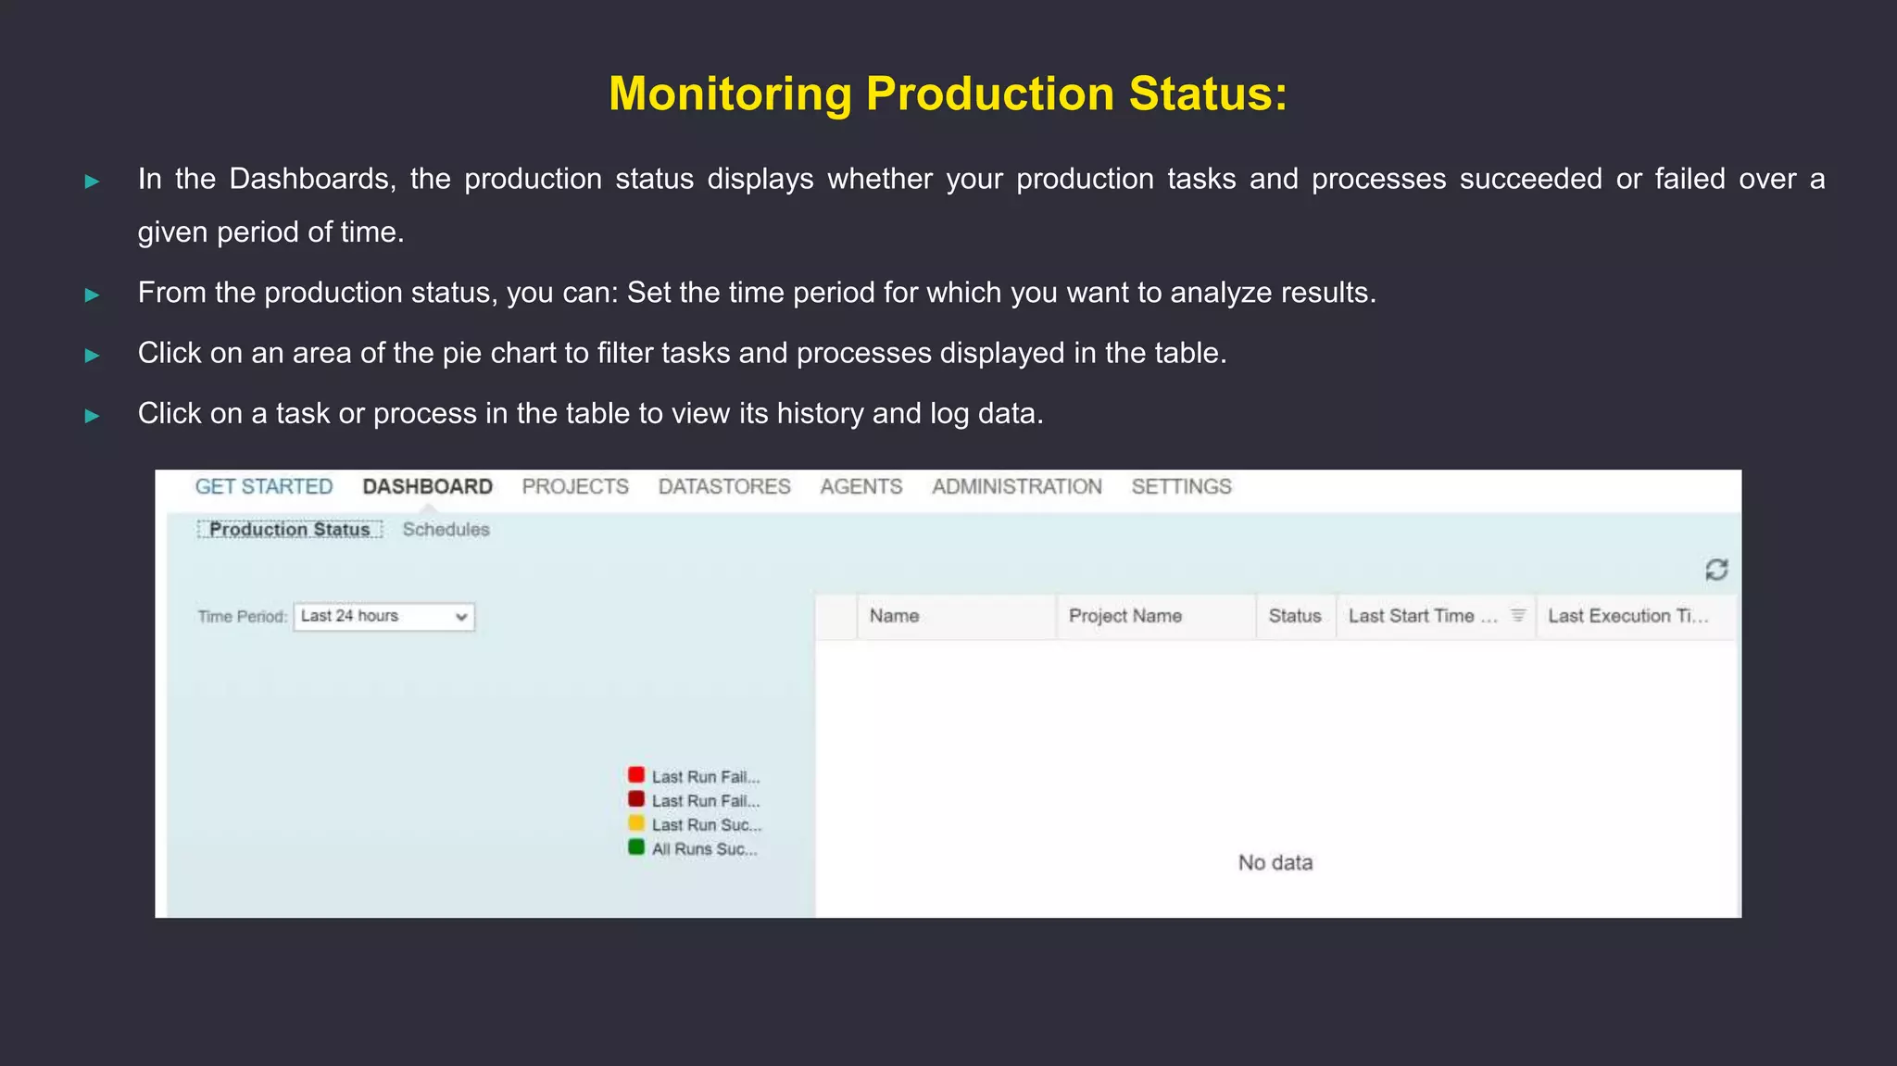Click the Last Execution Ti... column header
This screenshot has height=1066, width=1897.
pos(1627,617)
